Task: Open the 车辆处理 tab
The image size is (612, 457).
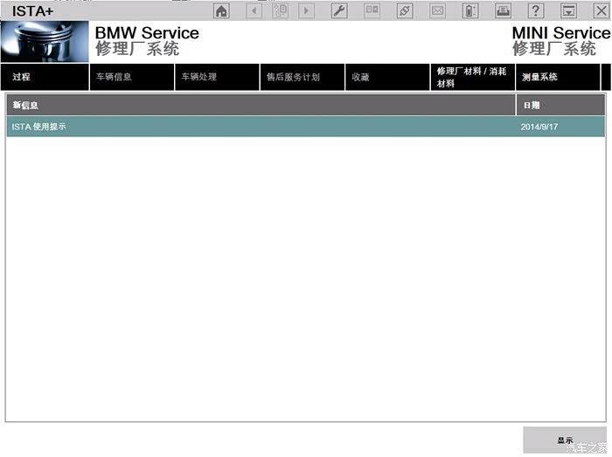Action: click(x=217, y=77)
